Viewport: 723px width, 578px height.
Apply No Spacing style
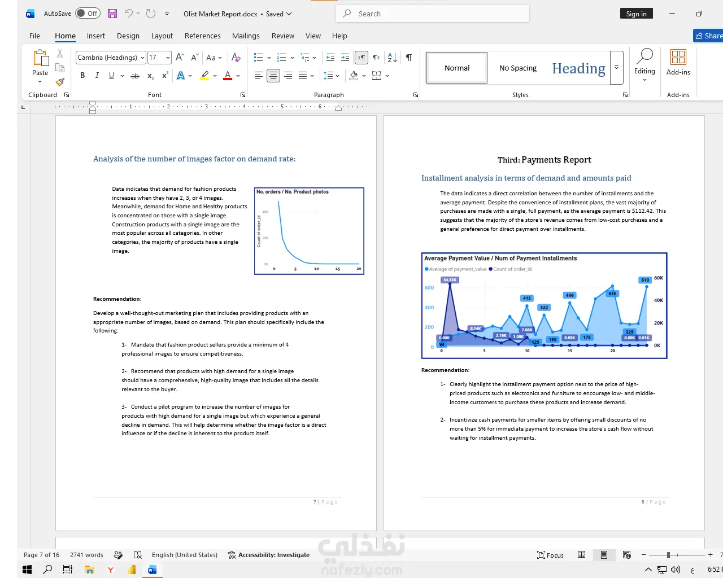[518, 68]
